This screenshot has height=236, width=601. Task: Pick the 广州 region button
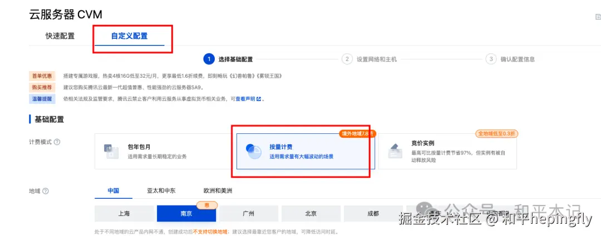coord(249,213)
